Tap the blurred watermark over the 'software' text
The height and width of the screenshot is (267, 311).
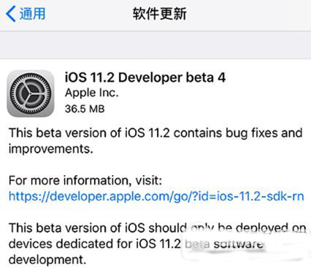click(x=246, y=244)
